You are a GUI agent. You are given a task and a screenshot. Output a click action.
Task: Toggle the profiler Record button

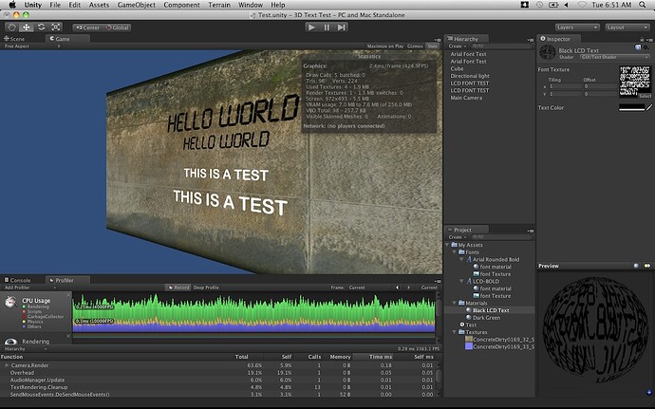point(178,288)
